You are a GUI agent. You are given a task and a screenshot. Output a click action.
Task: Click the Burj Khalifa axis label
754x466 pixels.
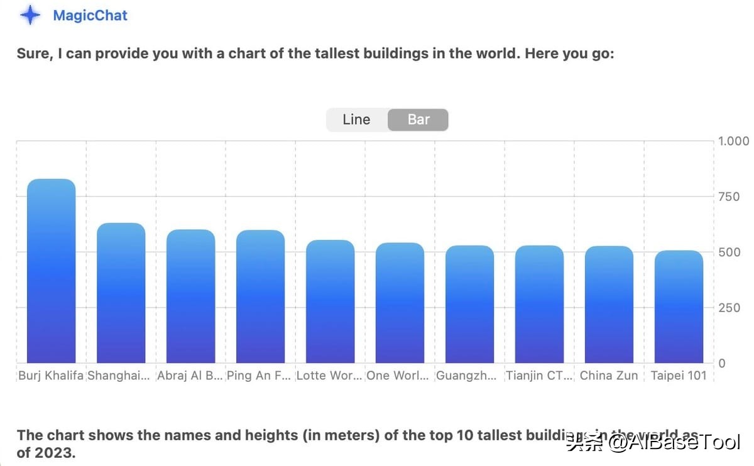point(51,376)
